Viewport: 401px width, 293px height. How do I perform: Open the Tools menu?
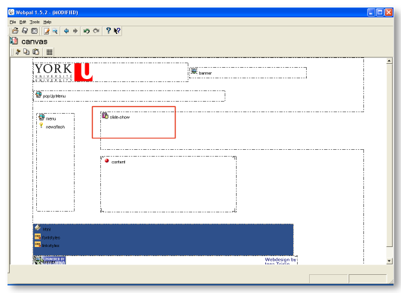click(35, 22)
